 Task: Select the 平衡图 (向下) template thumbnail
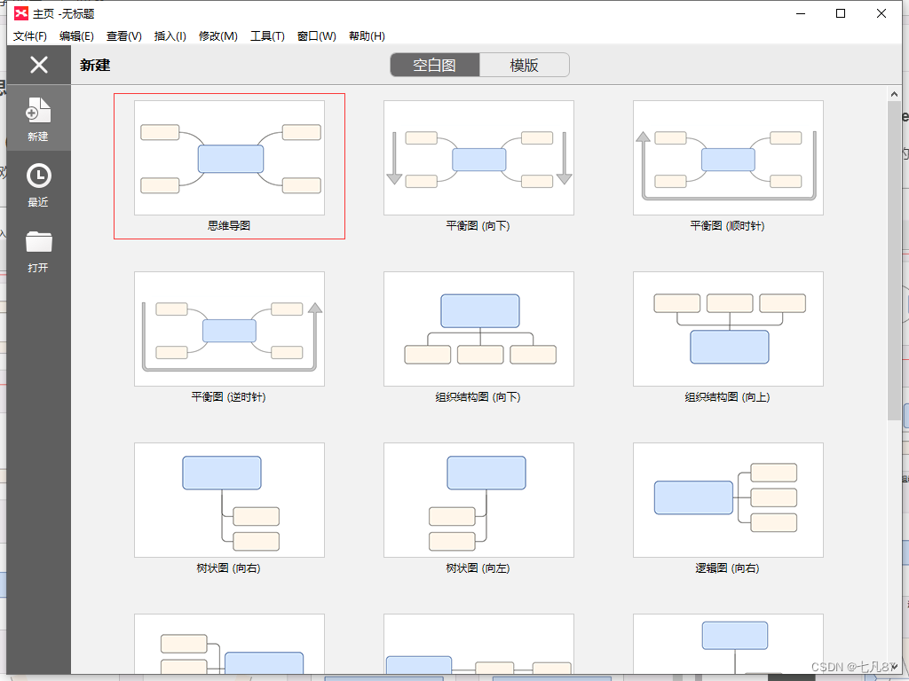478,158
